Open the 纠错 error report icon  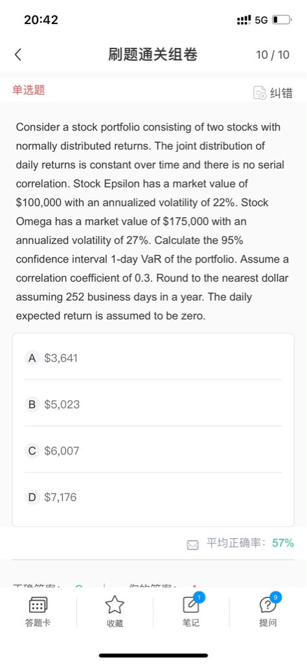(x=259, y=93)
